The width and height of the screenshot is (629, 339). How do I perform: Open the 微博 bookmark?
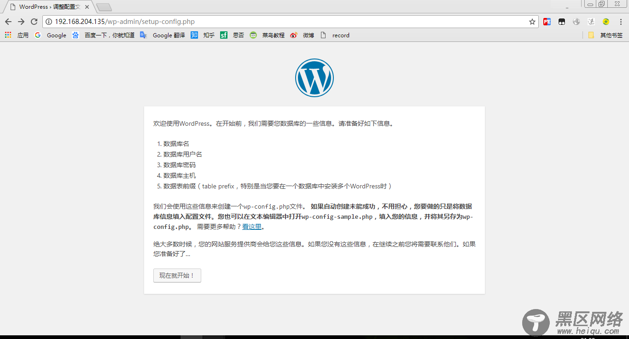pyautogui.click(x=302, y=35)
